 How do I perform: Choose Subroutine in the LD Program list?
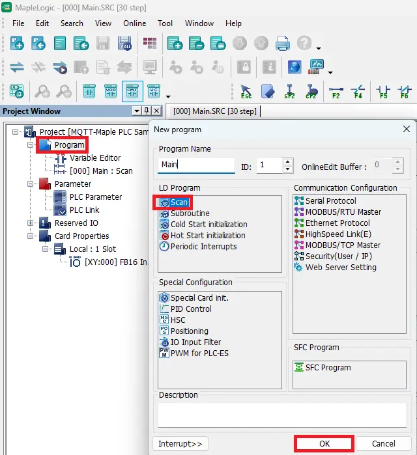point(190,213)
